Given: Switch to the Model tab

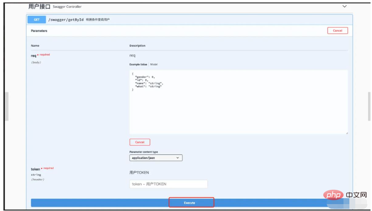Looking at the screenshot, I should pos(154,64).
